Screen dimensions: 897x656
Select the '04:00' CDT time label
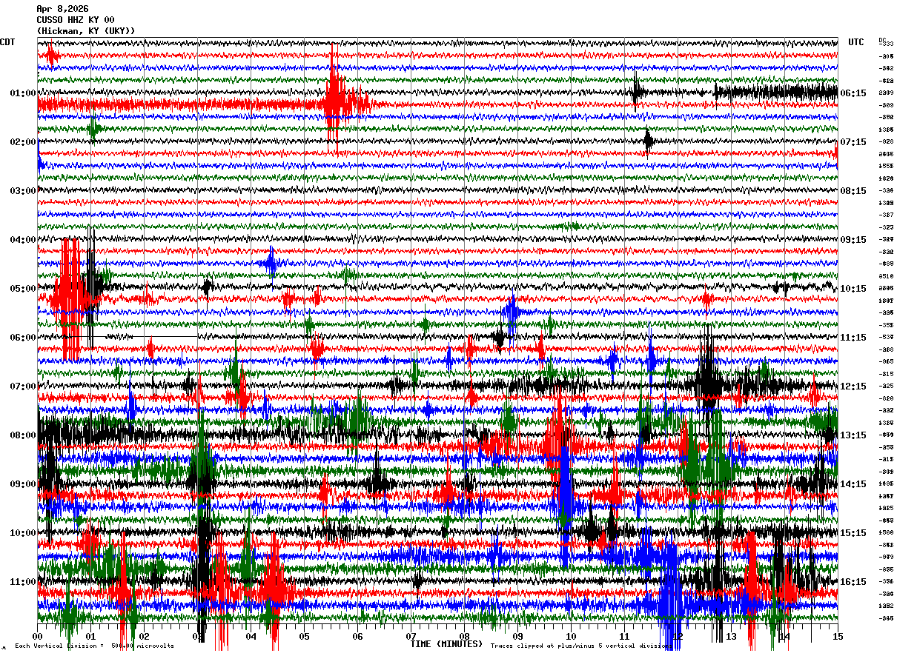23,240
